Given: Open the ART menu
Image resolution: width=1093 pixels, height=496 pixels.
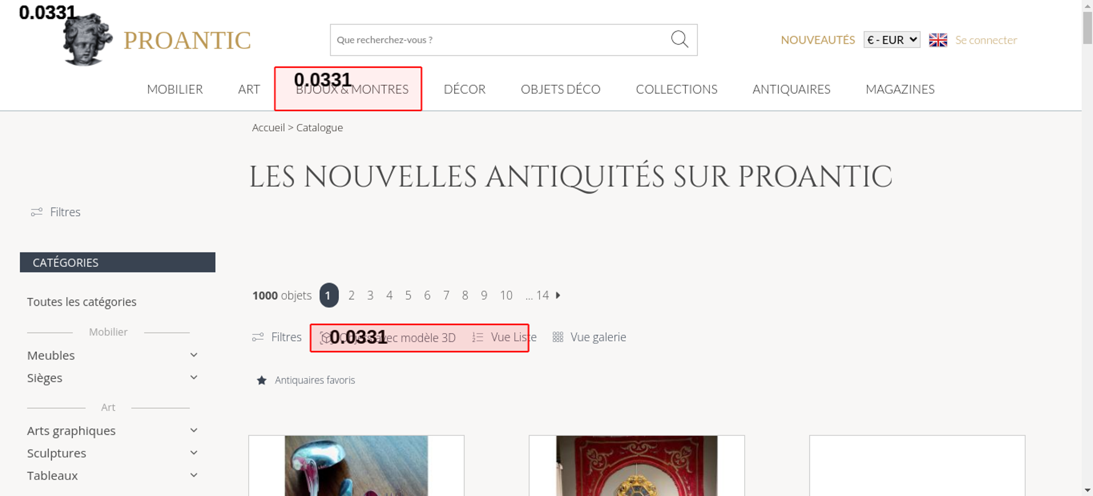Looking at the screenshot, I should coord(249,89).
